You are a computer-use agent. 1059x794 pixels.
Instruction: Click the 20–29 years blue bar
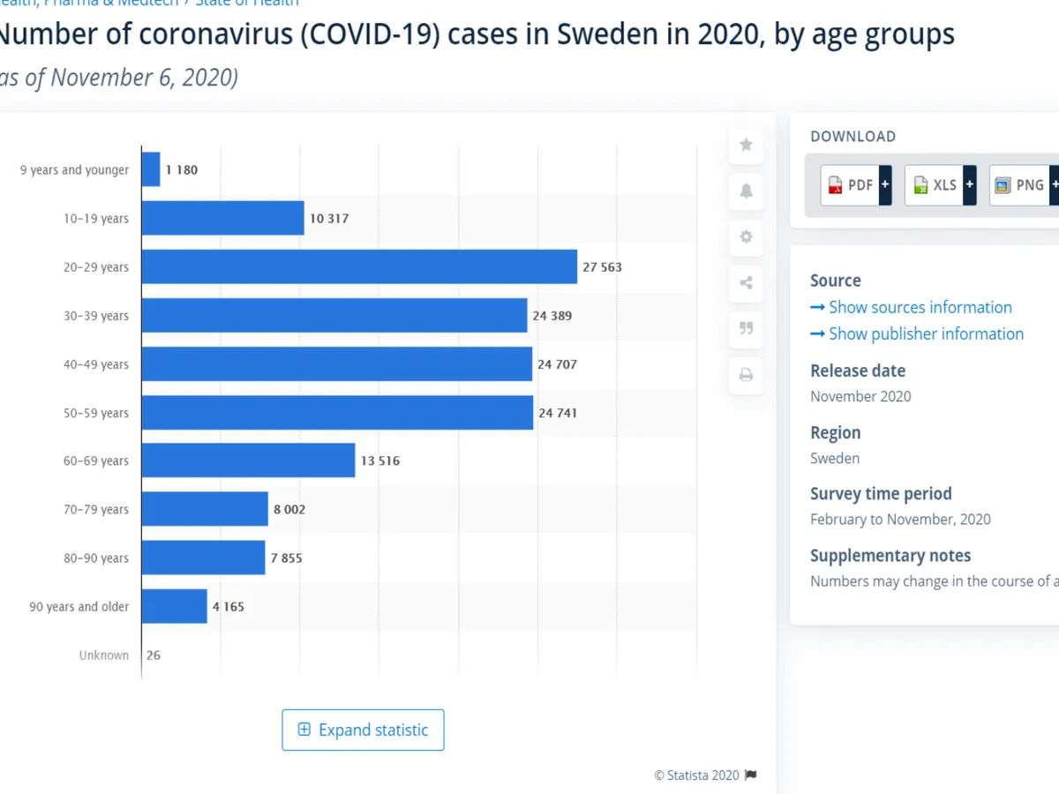359,266
